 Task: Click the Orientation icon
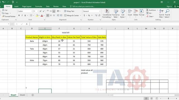[58, 11]
